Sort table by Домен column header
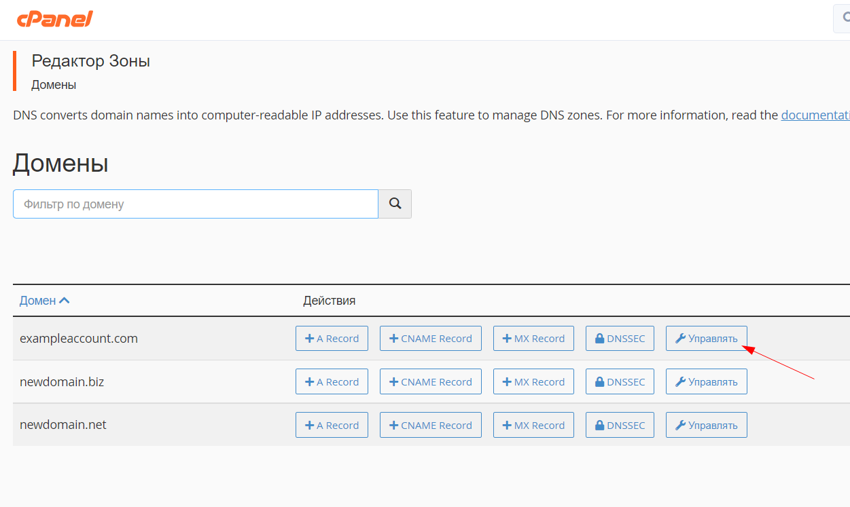This screenshot has height=507, width=850. coord(38,301)
